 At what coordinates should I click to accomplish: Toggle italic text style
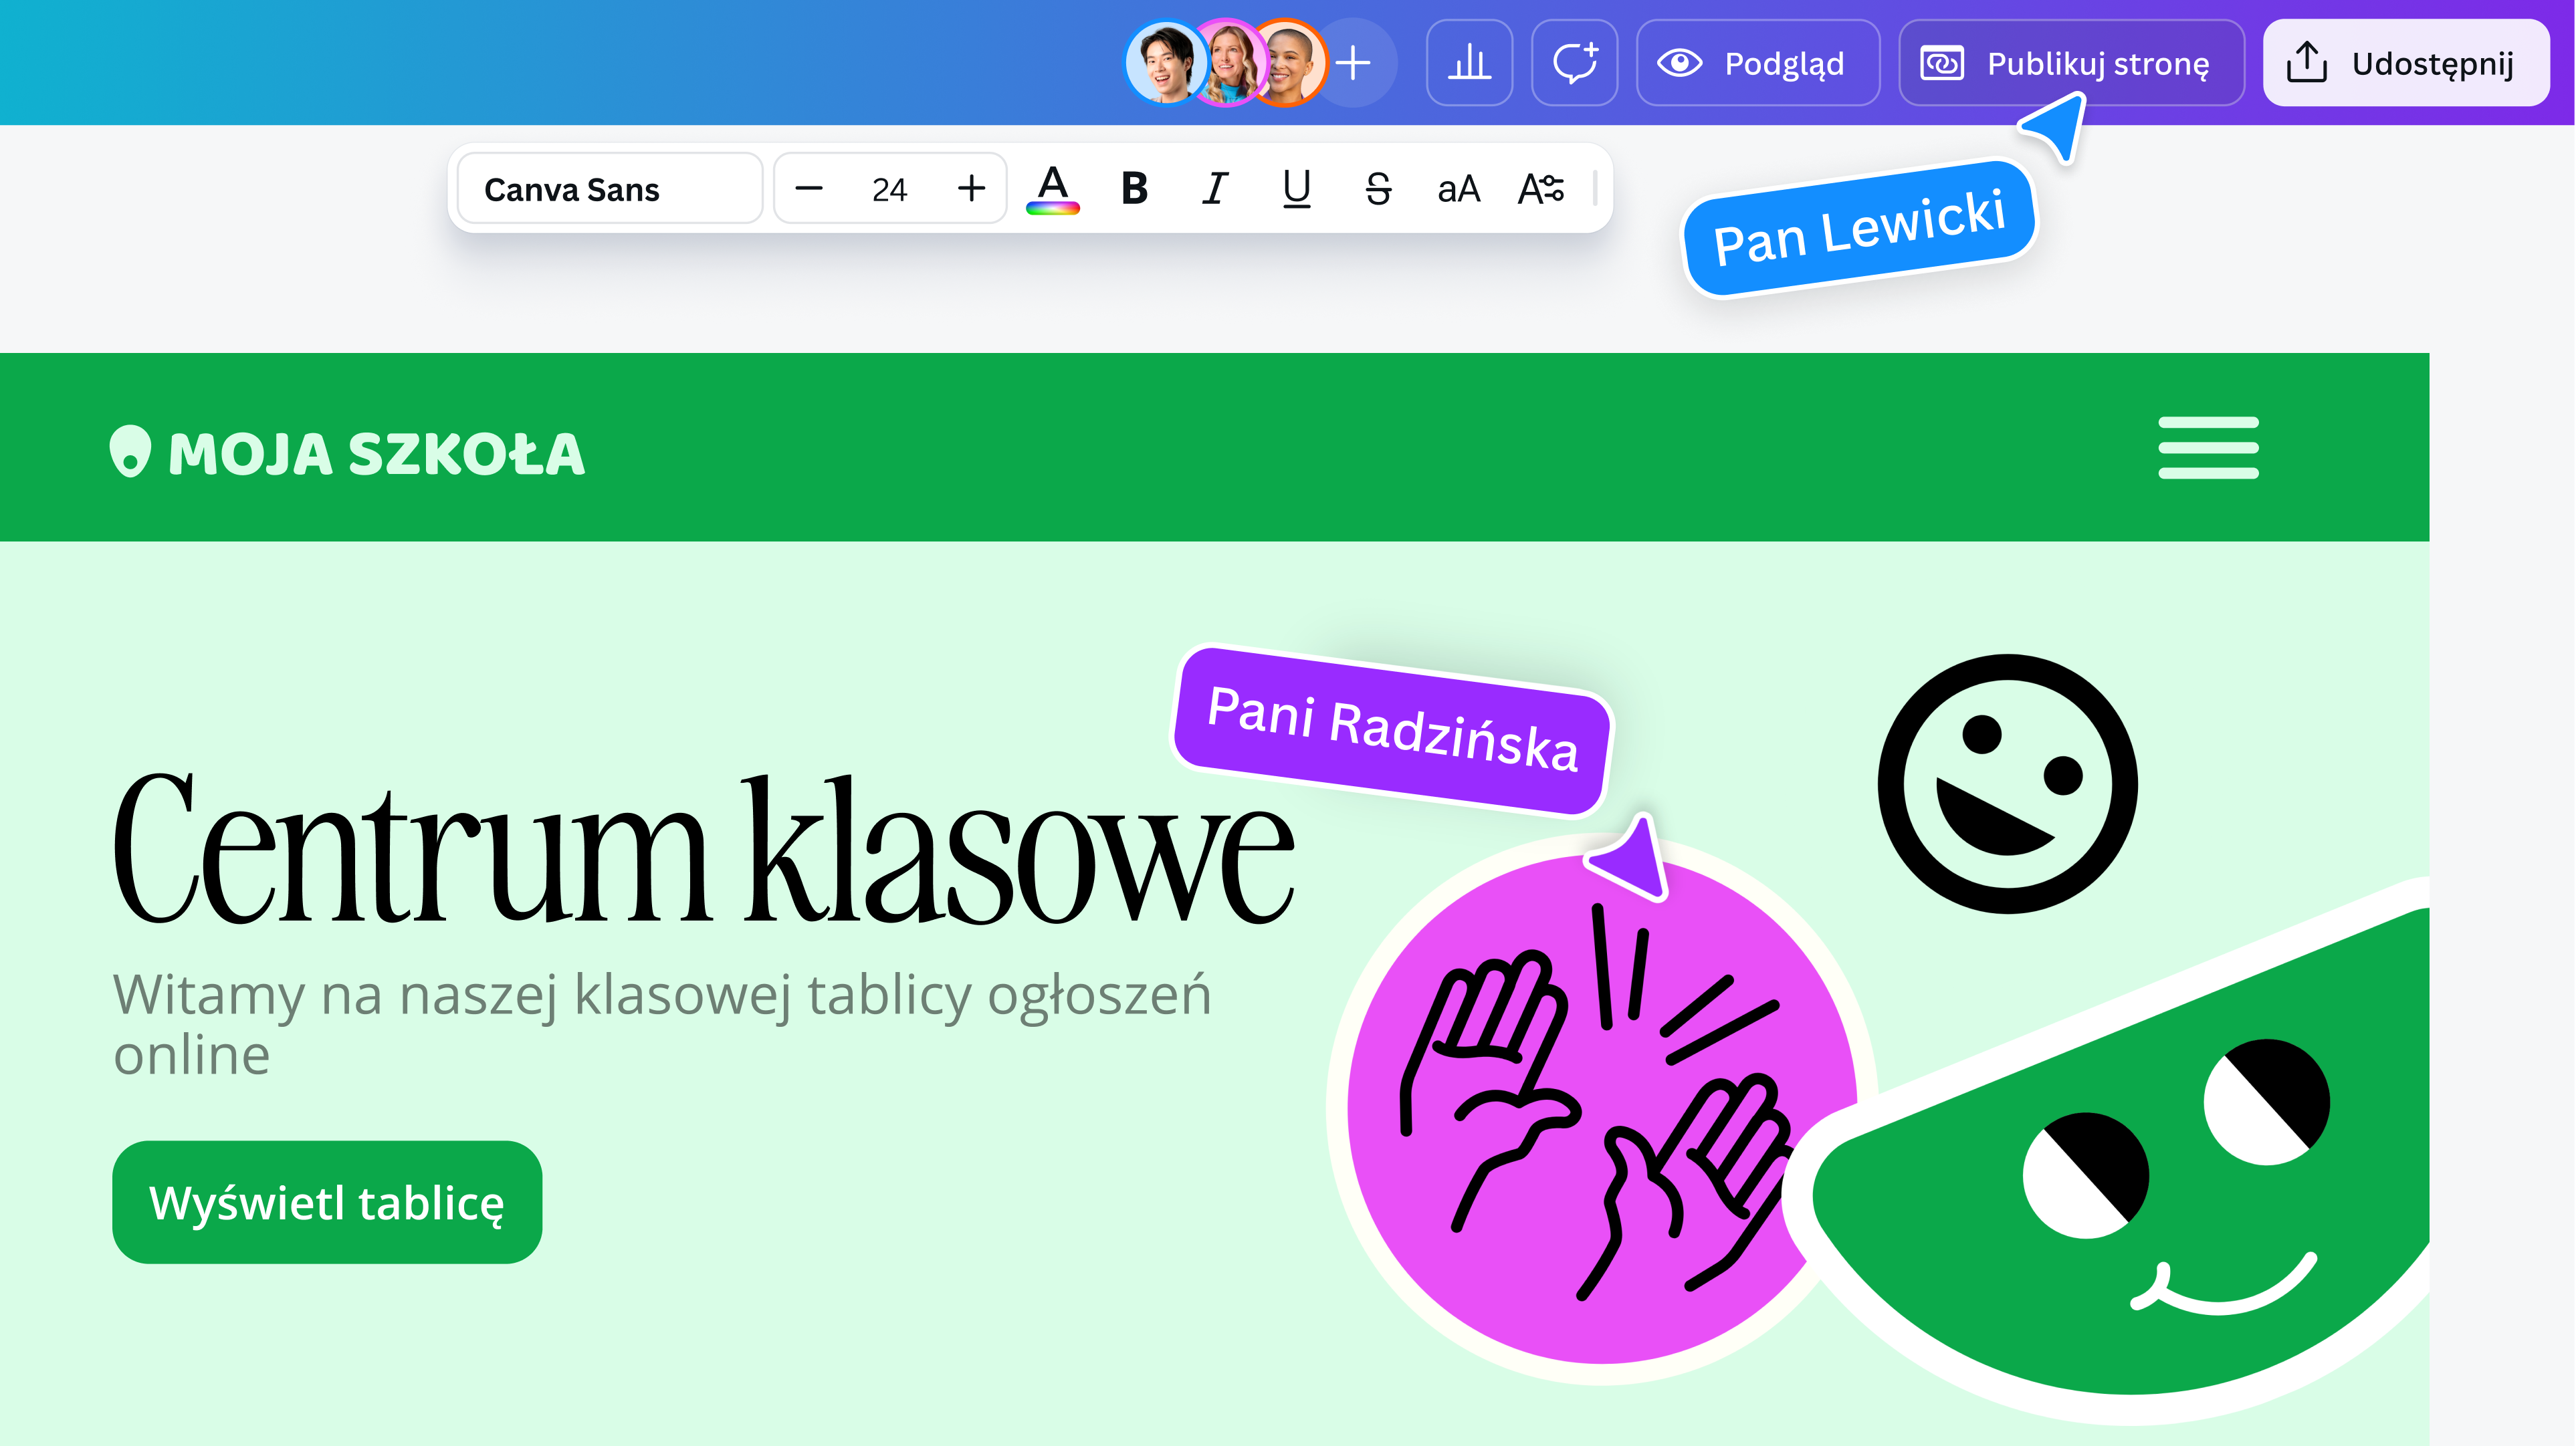[x=1215, y=188]
